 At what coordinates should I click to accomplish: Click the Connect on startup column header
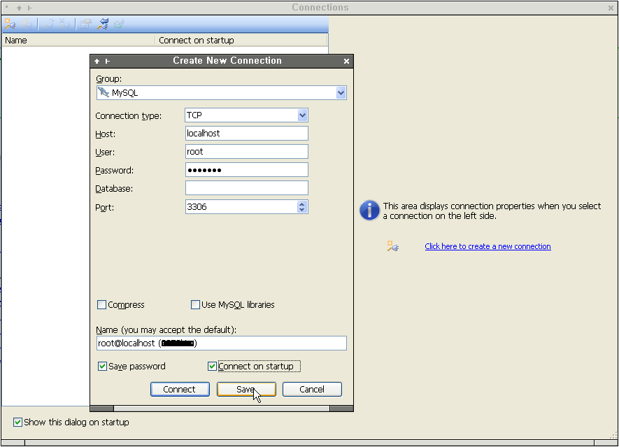tap(241, 41)
